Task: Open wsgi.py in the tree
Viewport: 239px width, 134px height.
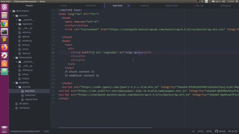Action: [26, 79]
